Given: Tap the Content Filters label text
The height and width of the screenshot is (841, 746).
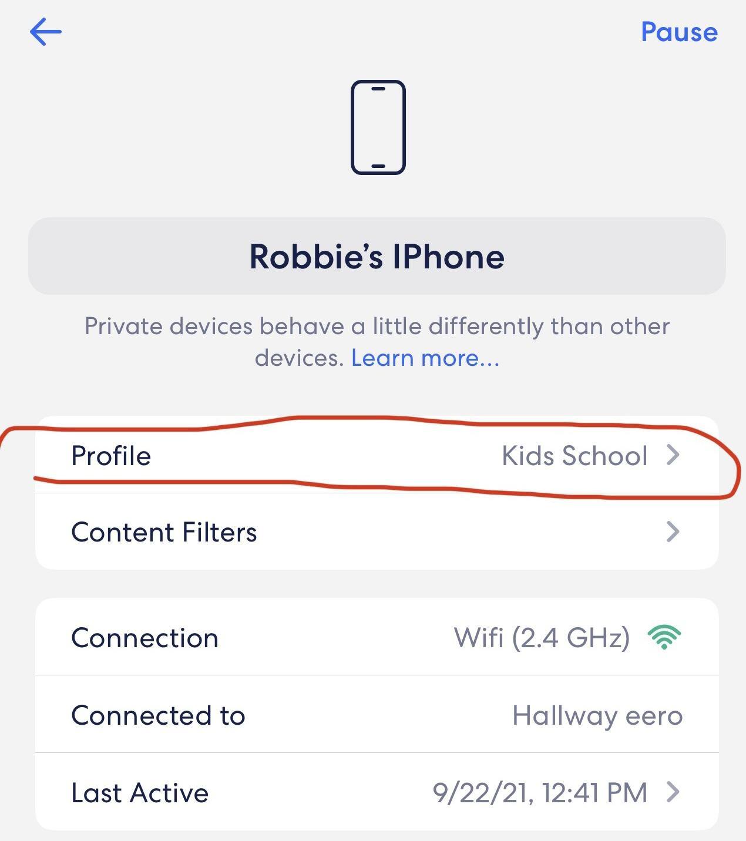Looking at the screenshot, I should point(164,532).
